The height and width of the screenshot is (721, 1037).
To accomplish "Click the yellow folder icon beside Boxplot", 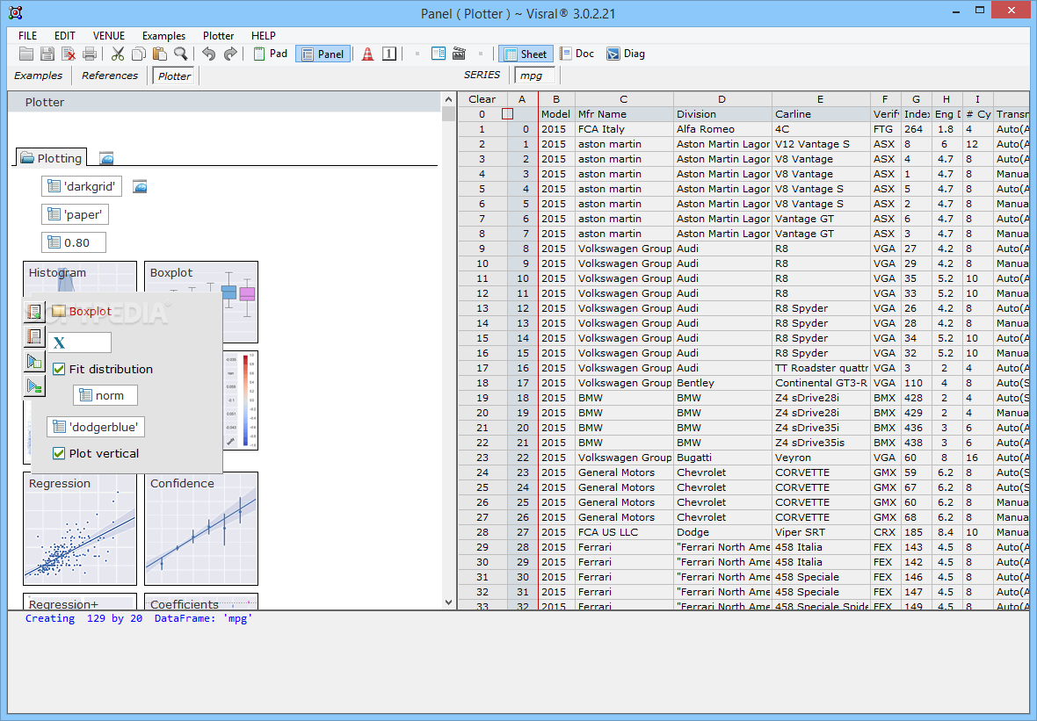I will [59, 311].
